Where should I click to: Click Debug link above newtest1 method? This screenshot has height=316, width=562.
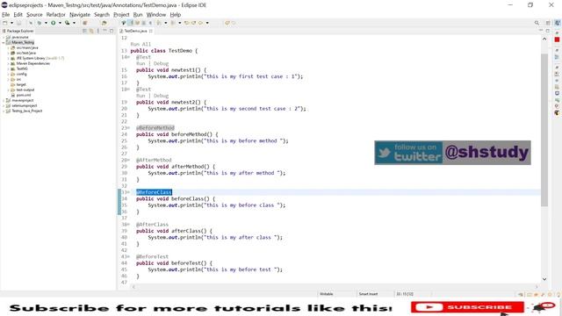pos(161,63)
